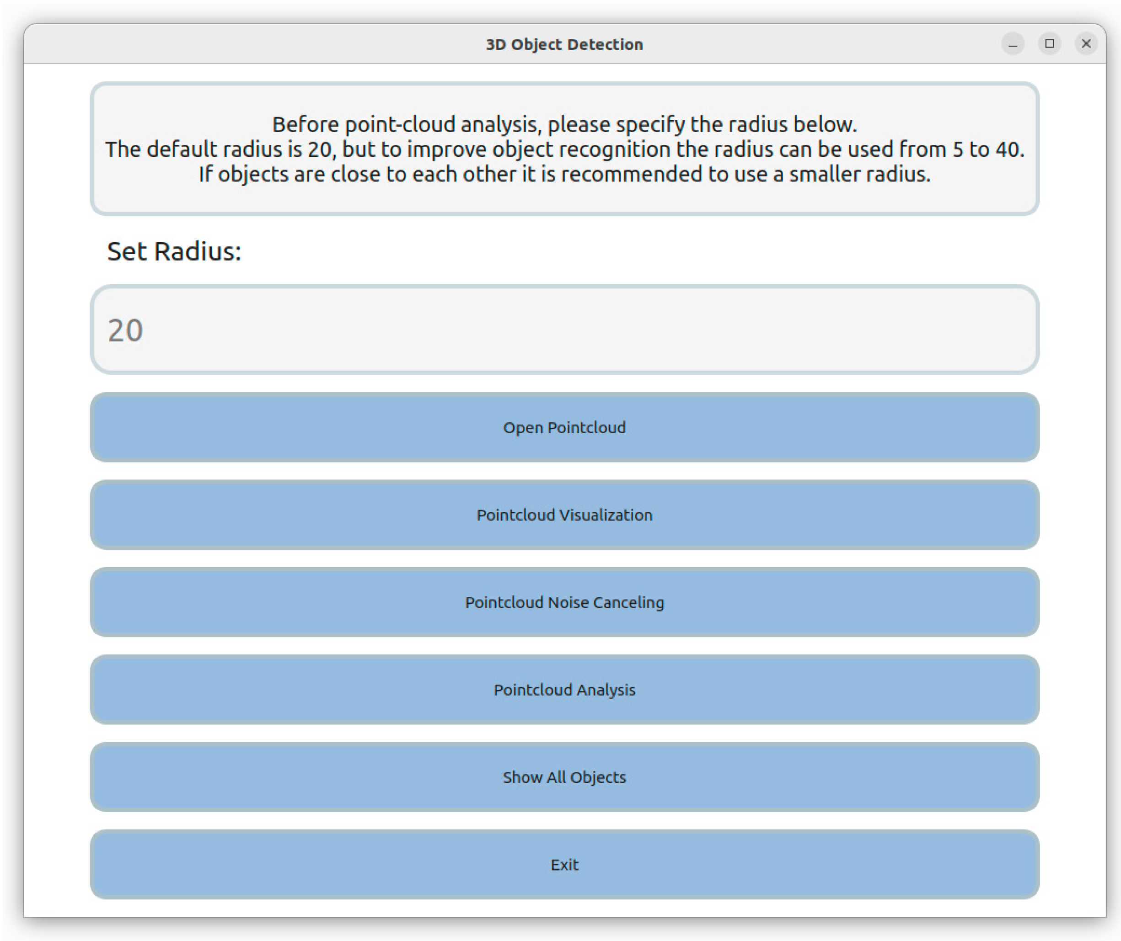
Task: Click the Set Radius label
Action: pos(174,251)
